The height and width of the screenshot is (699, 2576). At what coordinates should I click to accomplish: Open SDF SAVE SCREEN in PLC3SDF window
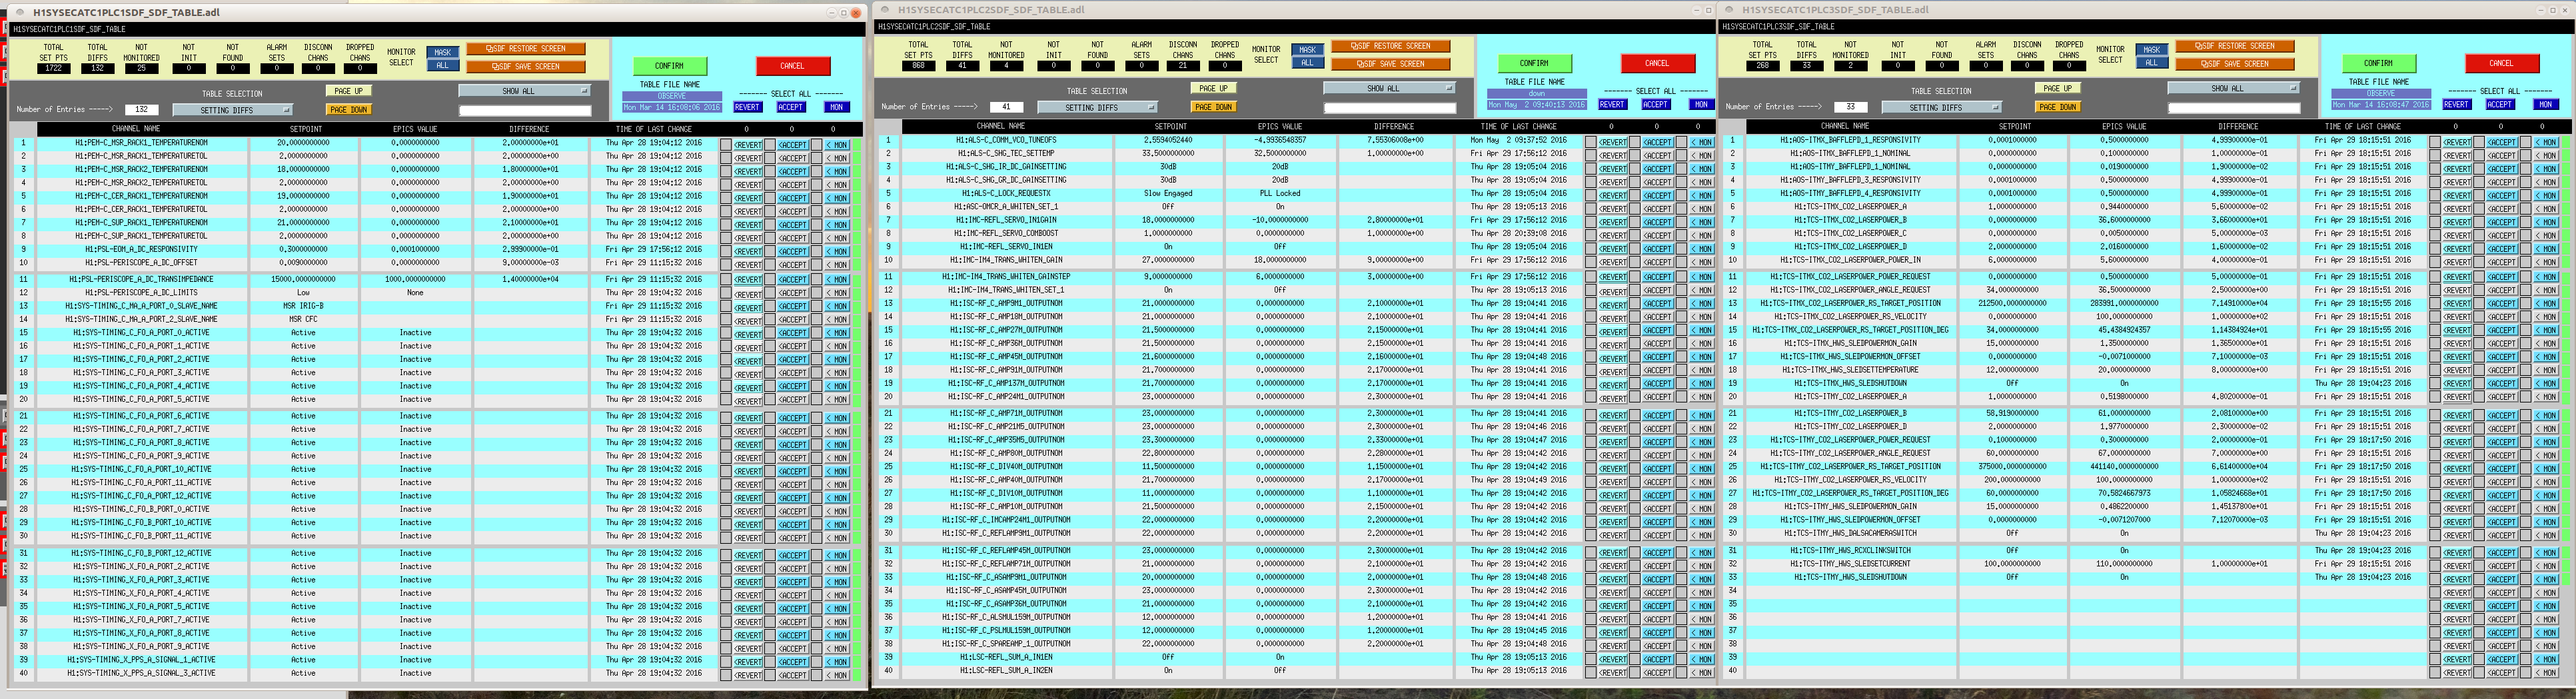[2234, 64]
